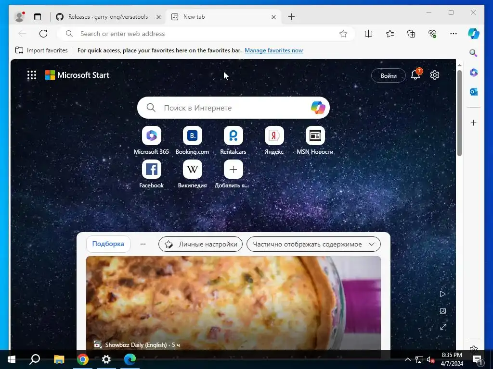Customize the sidebar with the plus icon
The height and width of the screenshot is (369, 493).
474,123
